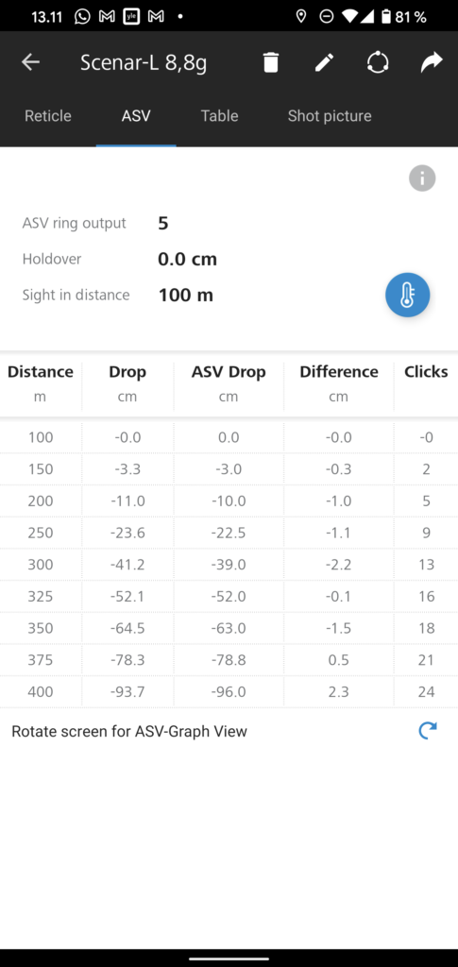This screenshot has width=458, height=967.
Task: Select the ASV tab
Action: click(136, 116)
